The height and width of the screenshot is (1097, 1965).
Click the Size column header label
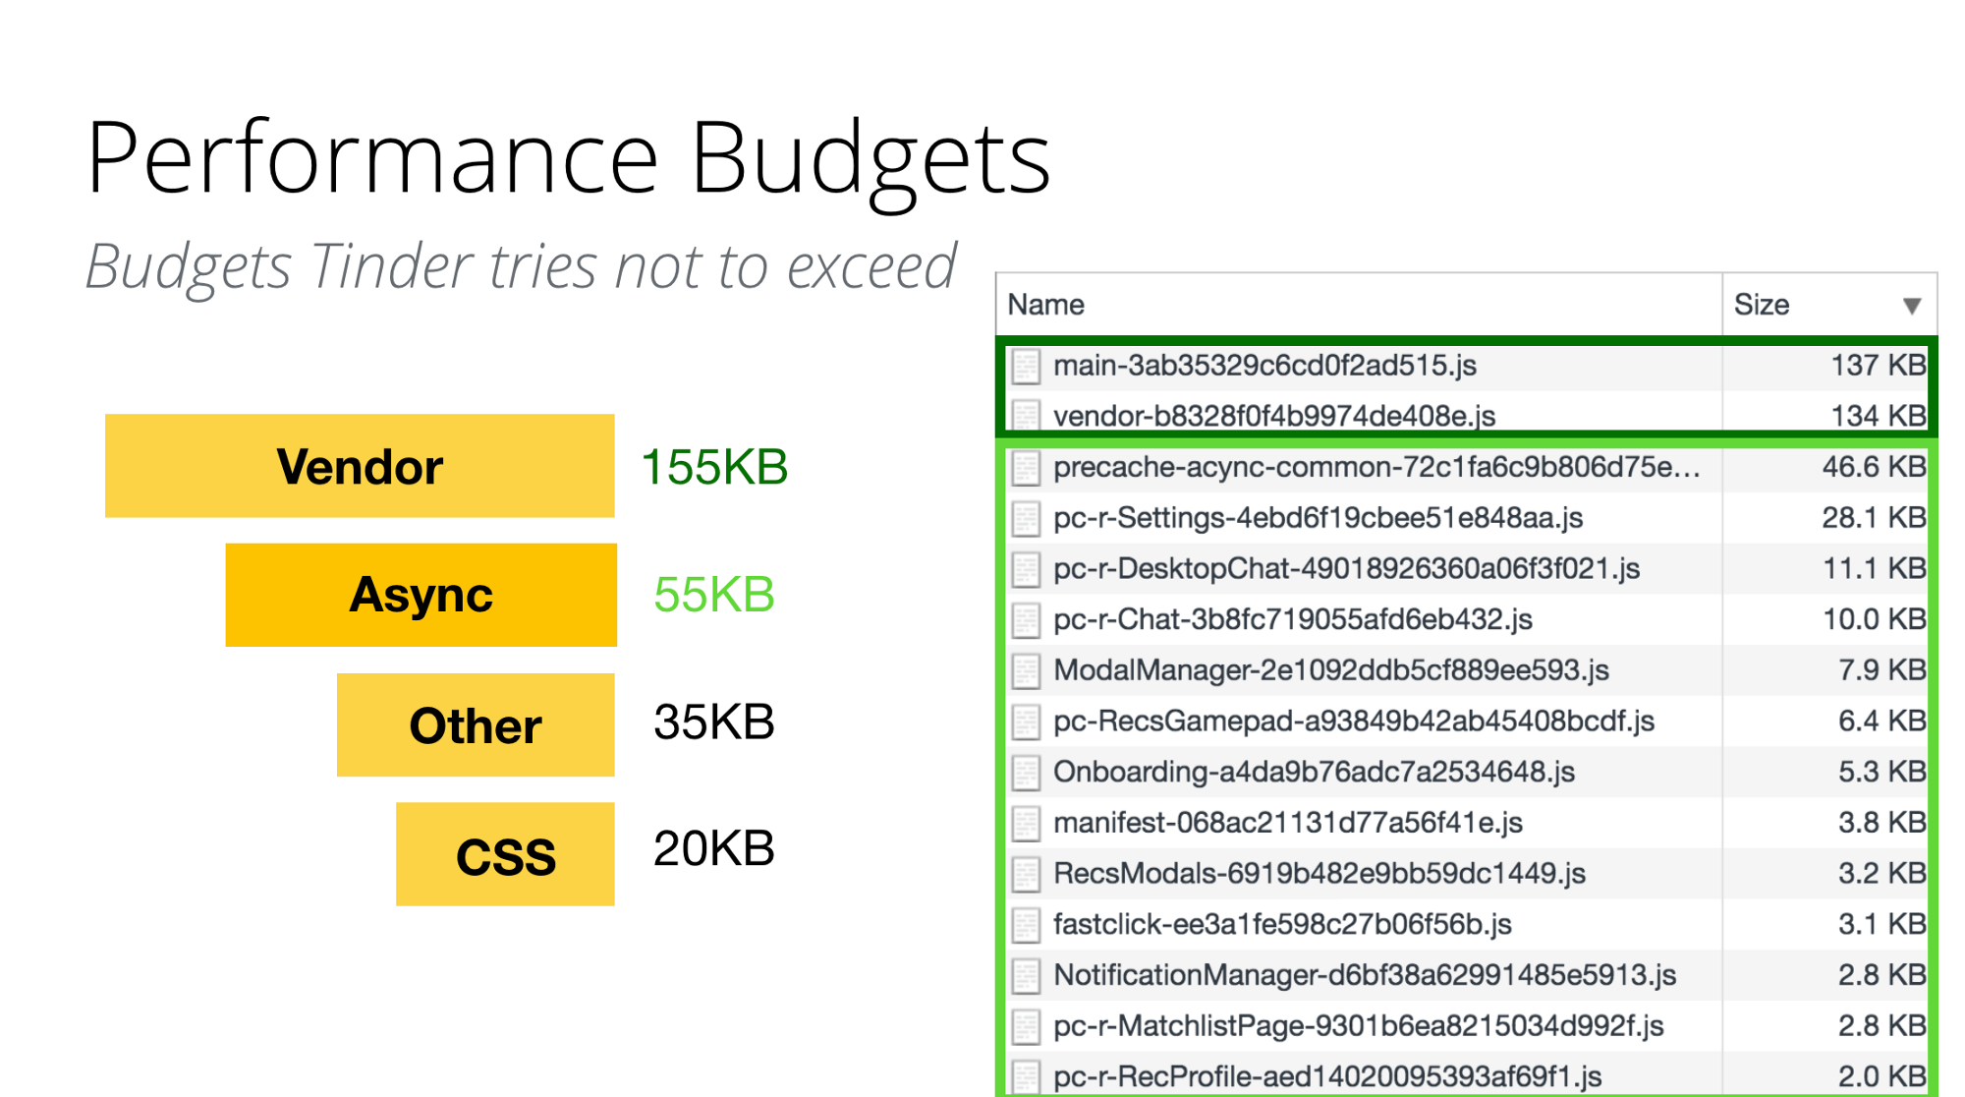pyautogui.click(x=1761, y=305)
